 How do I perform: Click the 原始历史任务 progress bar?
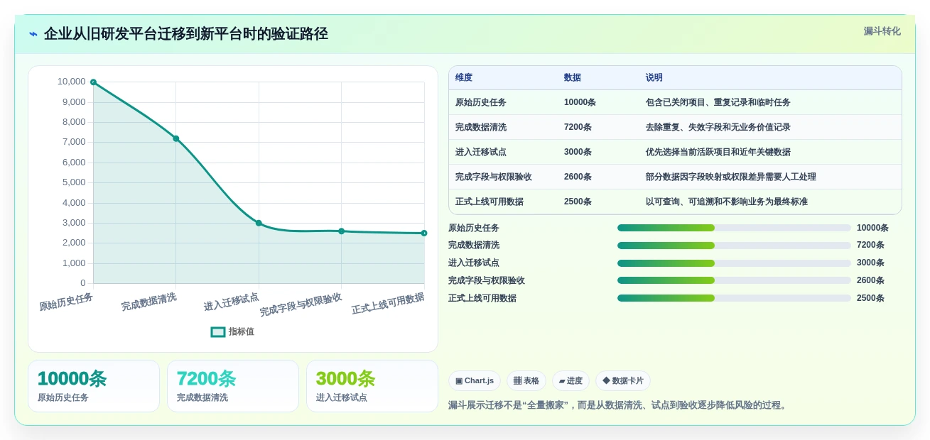[x=734, y=228]
